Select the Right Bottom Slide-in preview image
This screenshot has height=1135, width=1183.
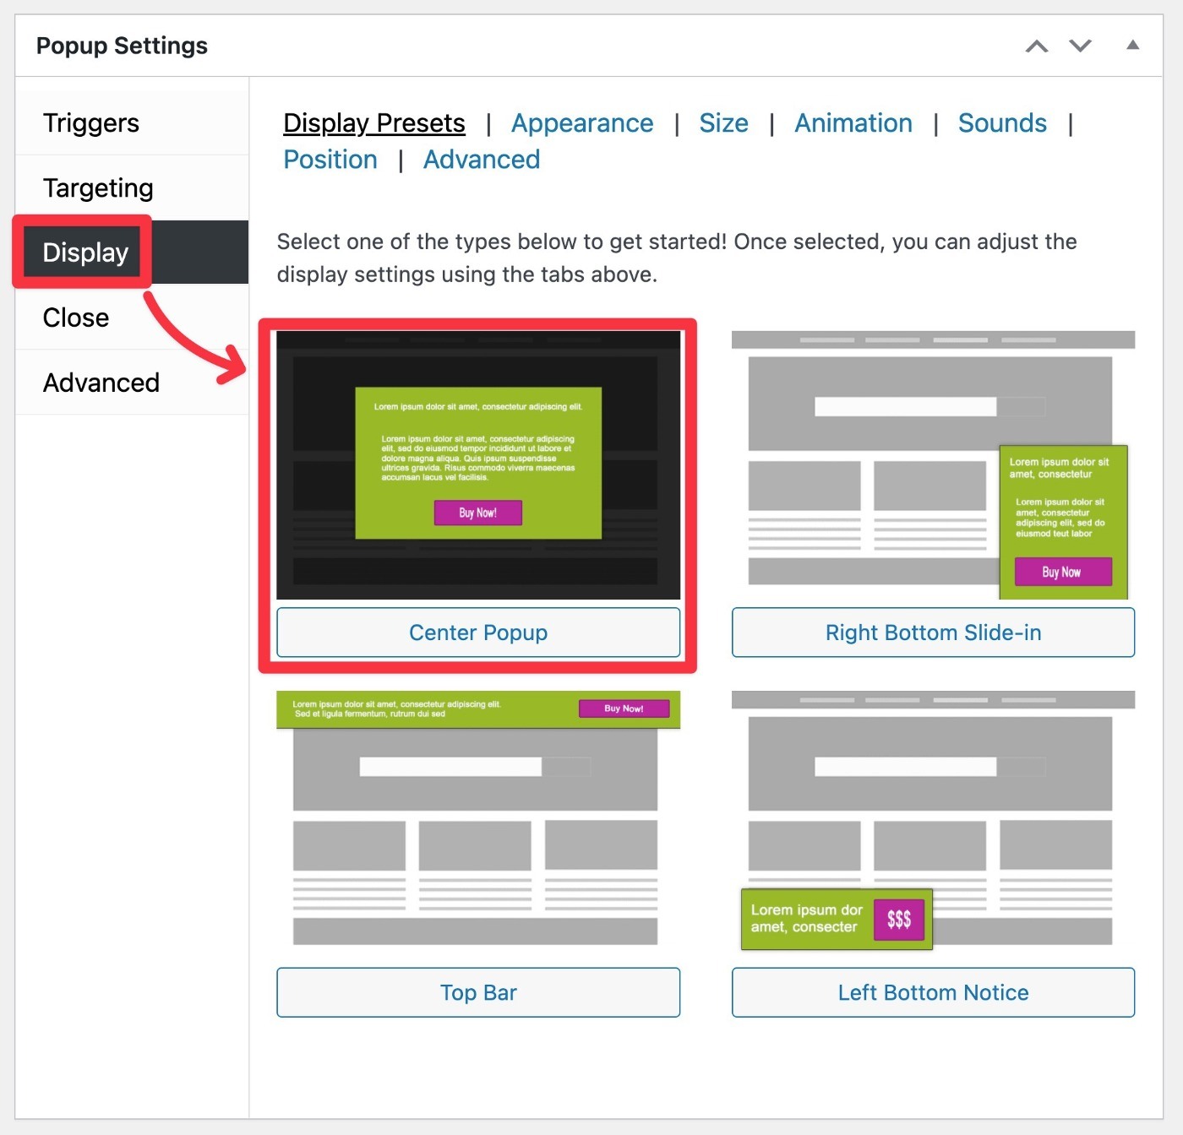[933, 465]
